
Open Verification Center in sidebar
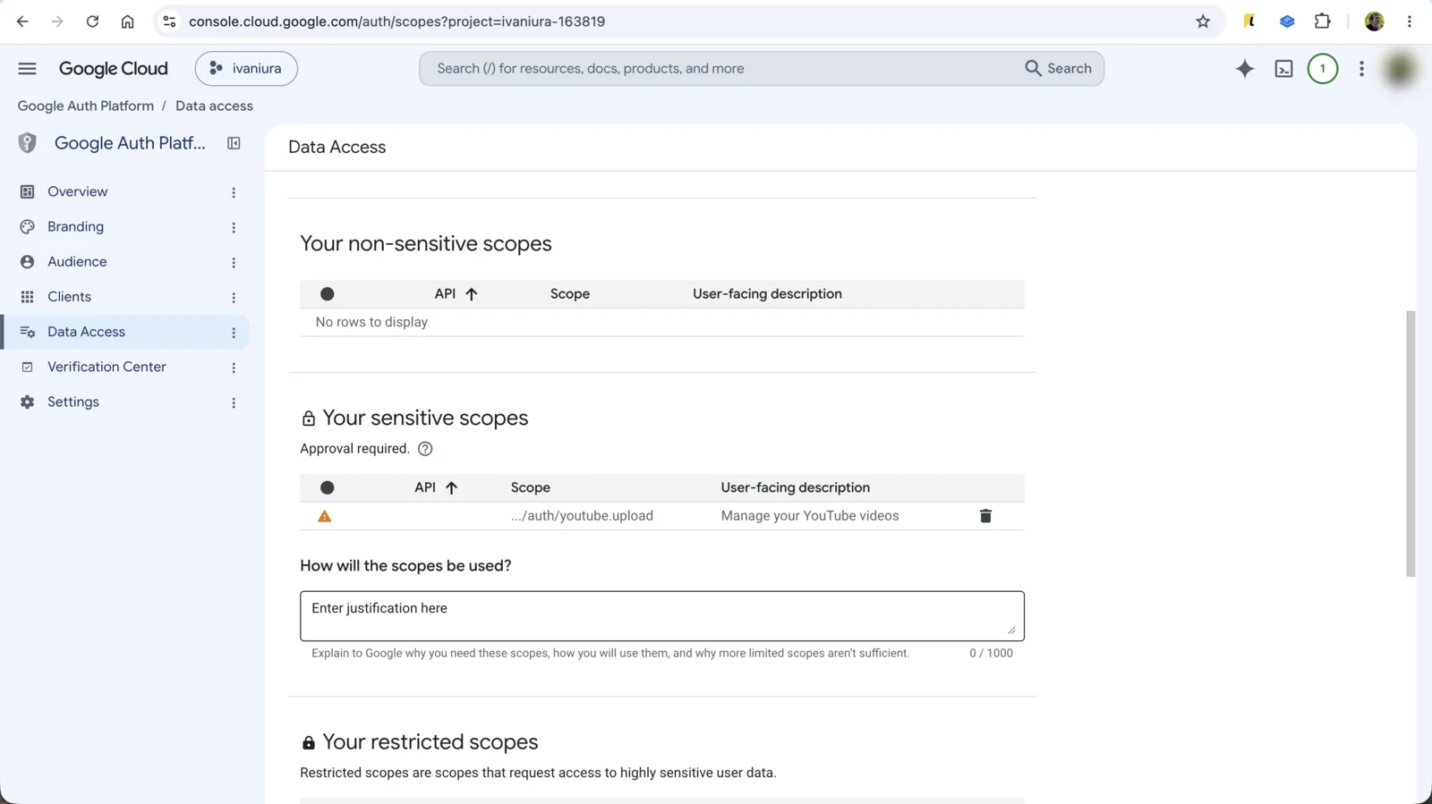[107, 367]
